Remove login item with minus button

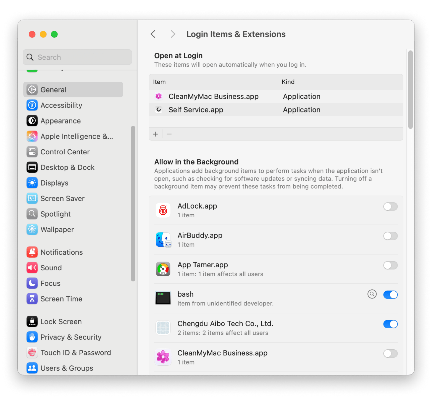pos(169,134)
